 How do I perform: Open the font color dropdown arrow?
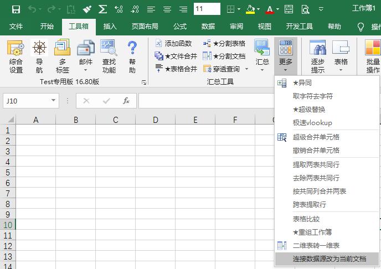click(x=279, y=9)
